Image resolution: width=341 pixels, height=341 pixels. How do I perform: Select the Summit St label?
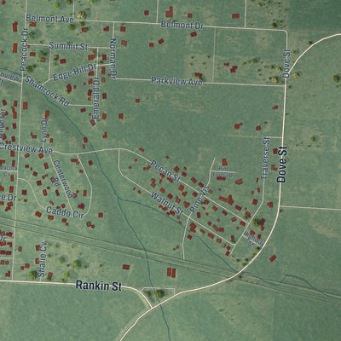pyautogui.click(x=68, y=46)
